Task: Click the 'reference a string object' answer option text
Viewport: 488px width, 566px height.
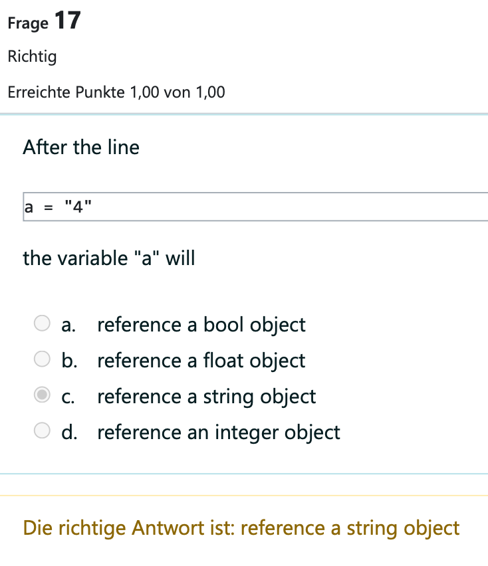Action: [206, 397]
